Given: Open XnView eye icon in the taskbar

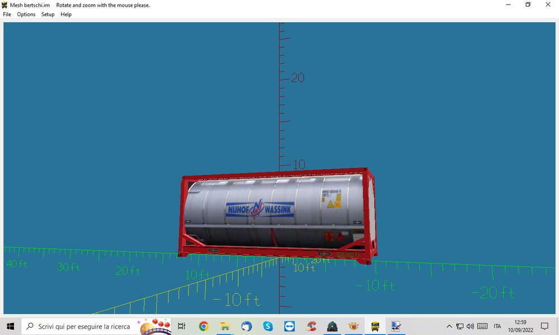Looking at the screenshot, I should click(x=354, y=326).
